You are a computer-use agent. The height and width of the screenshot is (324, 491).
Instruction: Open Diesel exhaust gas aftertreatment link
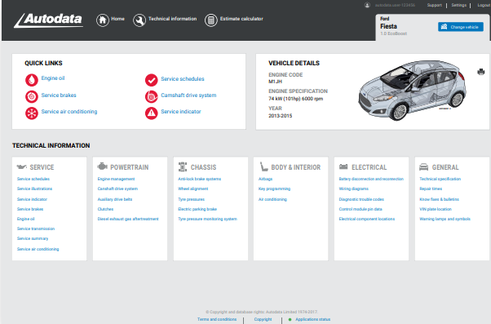(x=128, y=219)
